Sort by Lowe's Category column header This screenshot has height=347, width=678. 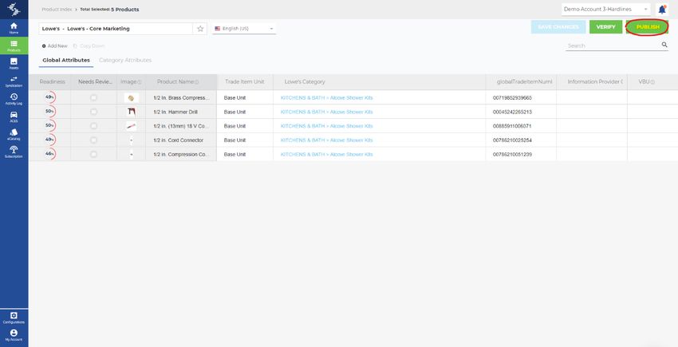pyautogui.click(x=379, y=82)
